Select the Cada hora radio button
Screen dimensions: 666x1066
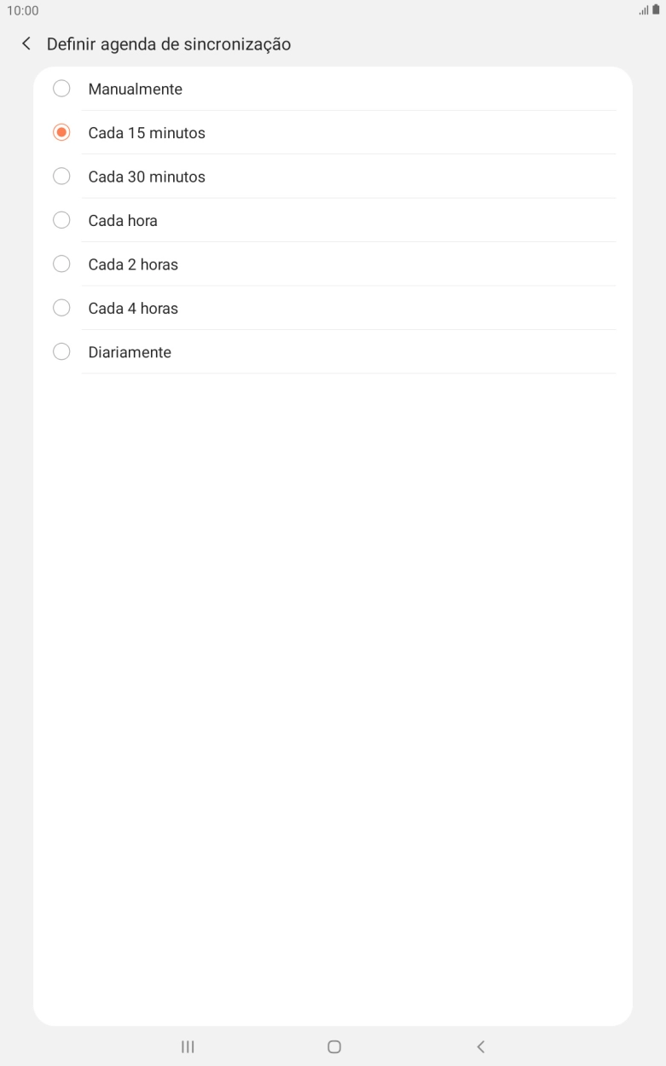[x=61, y=221]
